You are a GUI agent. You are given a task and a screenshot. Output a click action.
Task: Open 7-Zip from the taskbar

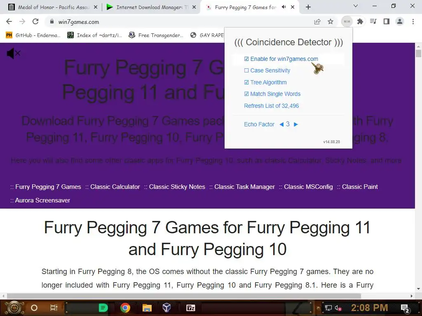pyautogui.click(x=190, y=308)
